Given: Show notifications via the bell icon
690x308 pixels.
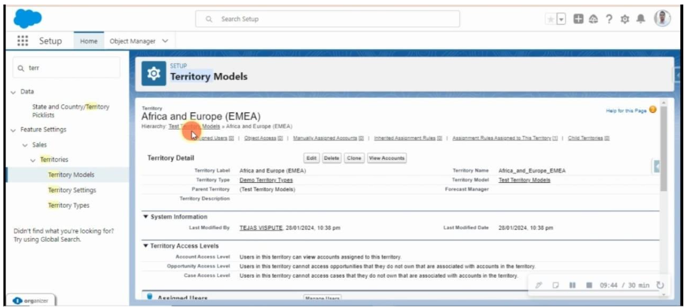Looking at the screenshot, I should tap(640, 19).
